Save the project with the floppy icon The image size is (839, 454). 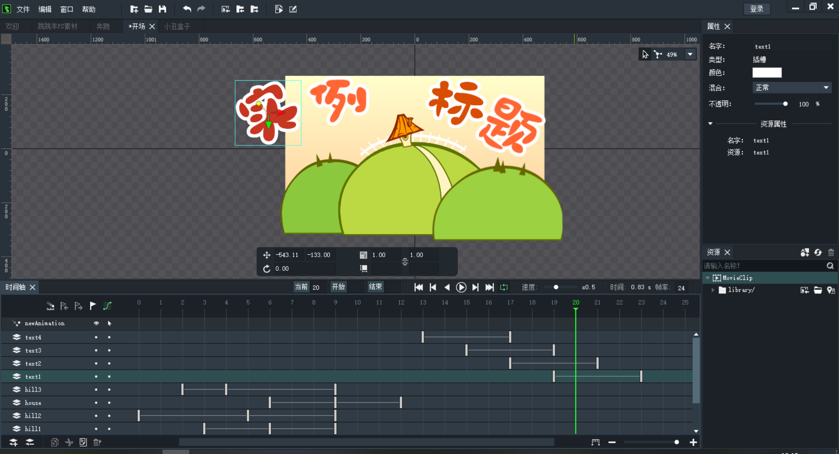[x=163, y=9]
